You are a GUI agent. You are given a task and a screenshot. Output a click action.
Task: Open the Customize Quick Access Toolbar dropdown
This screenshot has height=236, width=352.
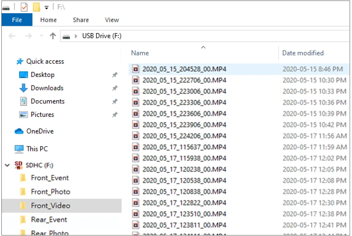click(x=46, y=8)
